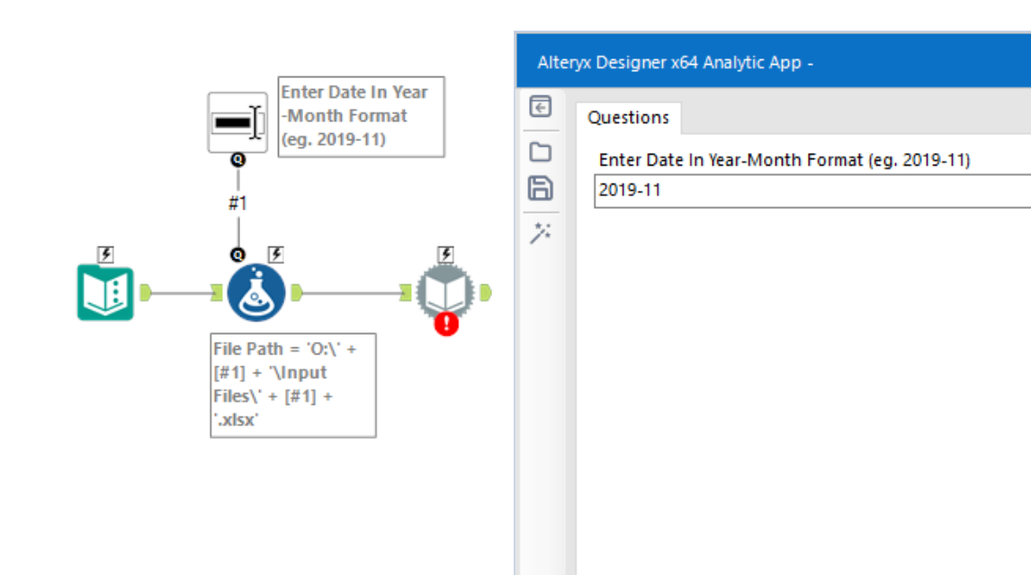Viewport: 1031px width, 575px height.
Task: Open saved app values folder icon
Action: pyautogui.click(x=540, y=151)
